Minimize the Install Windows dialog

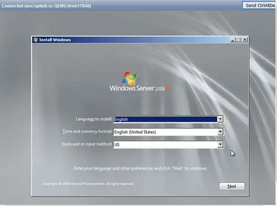click(233, 40)
